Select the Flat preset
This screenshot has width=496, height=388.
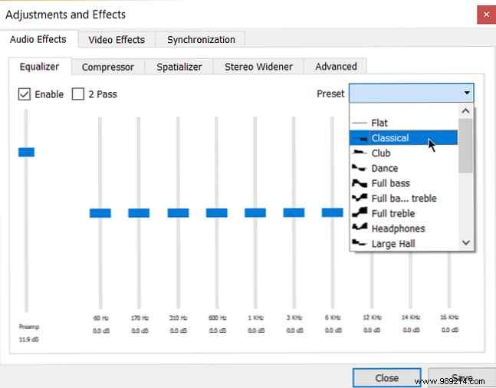(404, 123)
